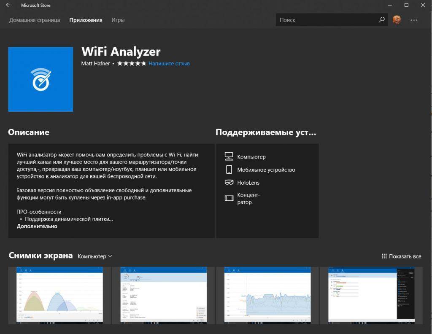Click the Концентратор hub icon

(x=229, y=198)
